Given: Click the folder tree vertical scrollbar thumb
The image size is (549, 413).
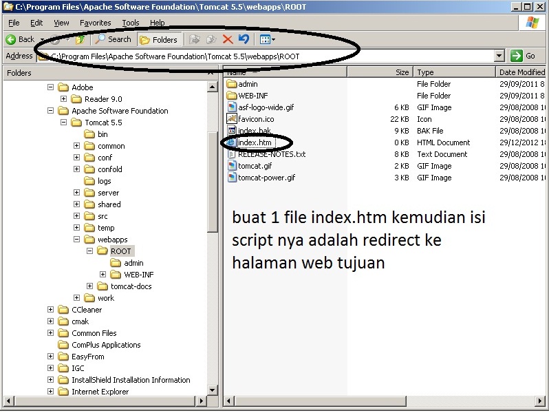Looking at the screenshot, I should pyautogui.click(x=212, y=182).
